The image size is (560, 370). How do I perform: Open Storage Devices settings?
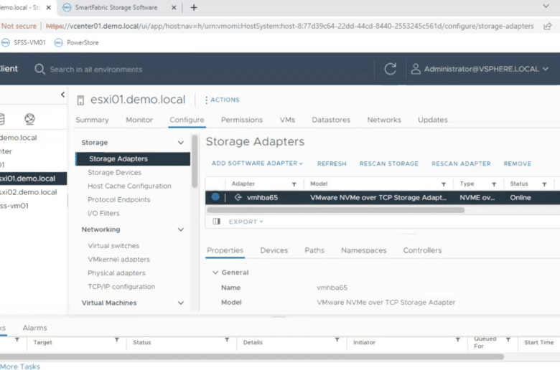point(115,172)
